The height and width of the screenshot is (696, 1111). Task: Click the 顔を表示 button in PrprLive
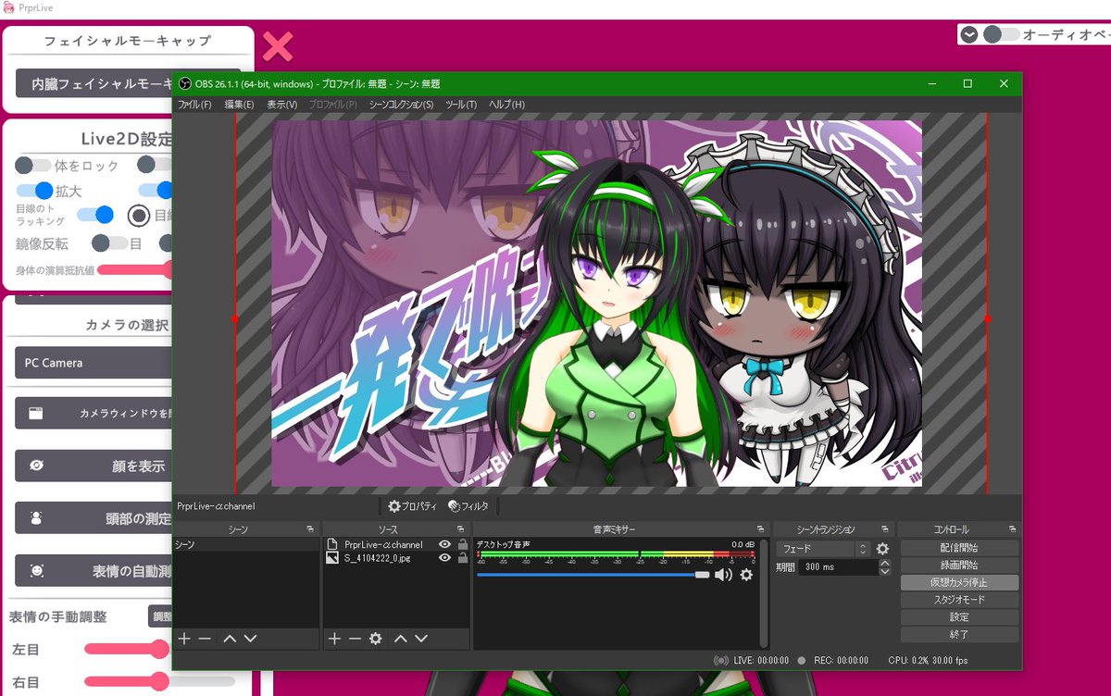94,466
